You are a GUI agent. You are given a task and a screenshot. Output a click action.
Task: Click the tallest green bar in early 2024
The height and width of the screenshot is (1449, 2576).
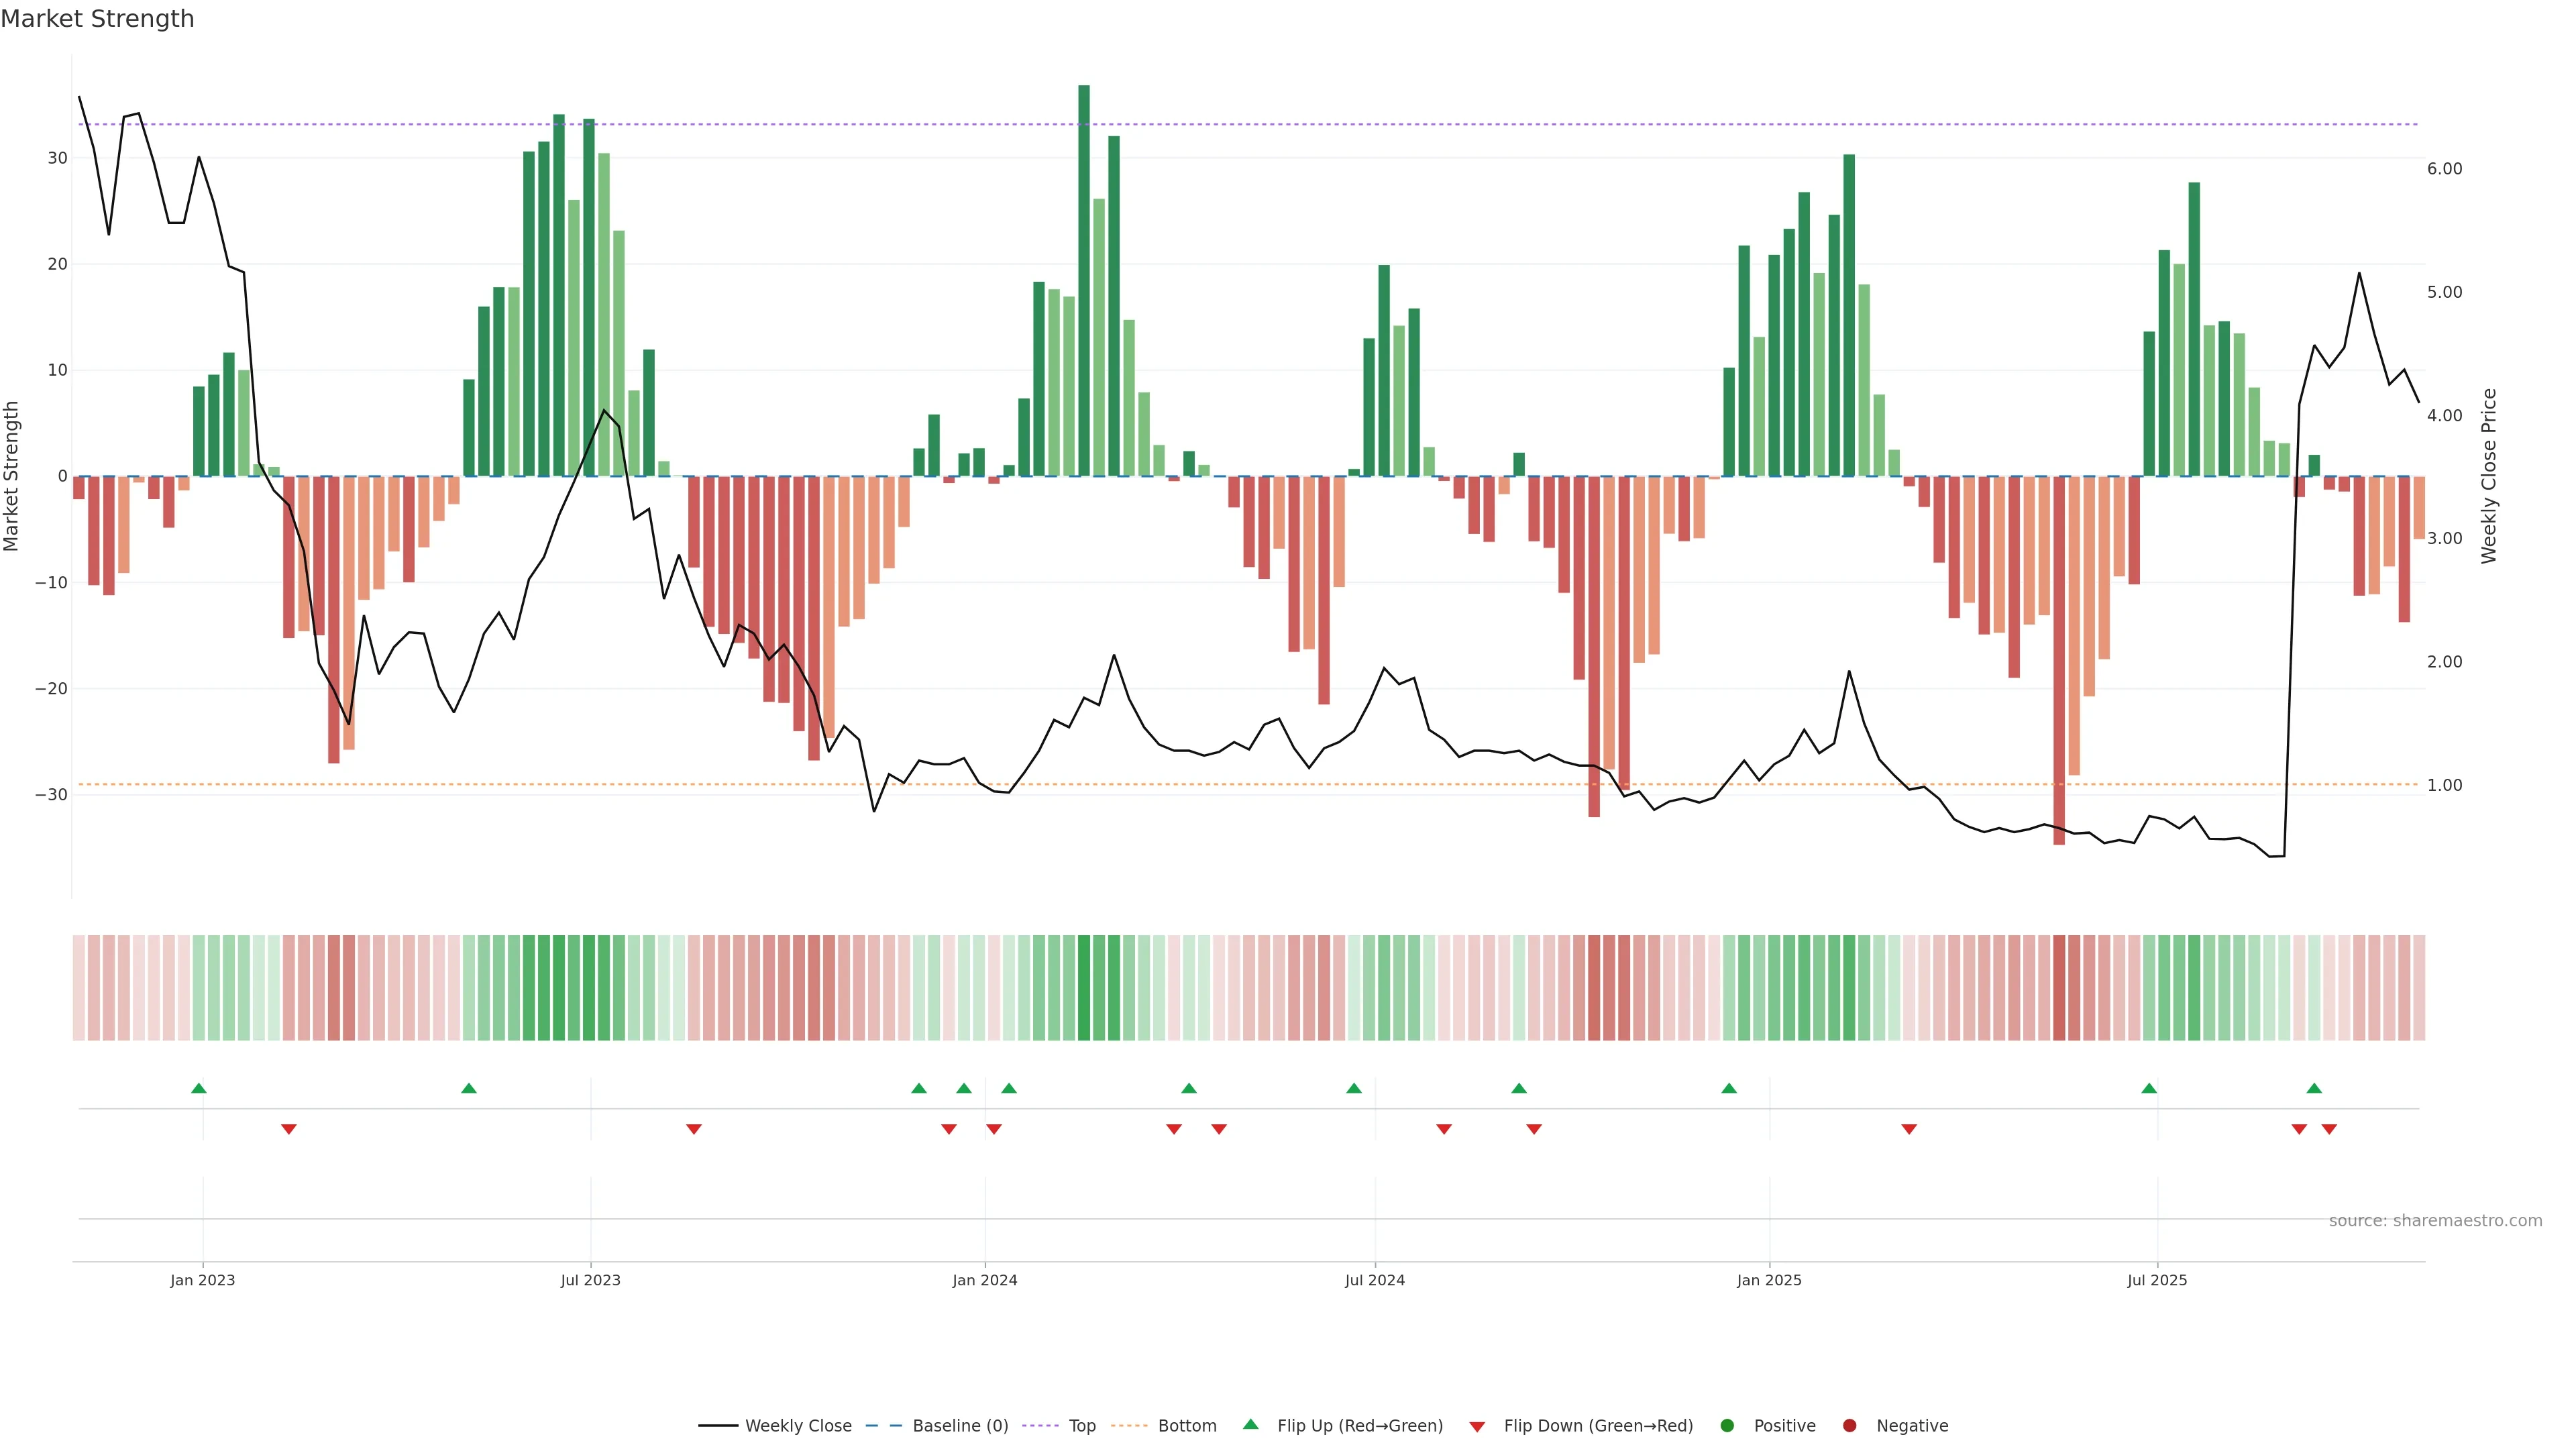pyautogui.click(x=1084, y=280)
